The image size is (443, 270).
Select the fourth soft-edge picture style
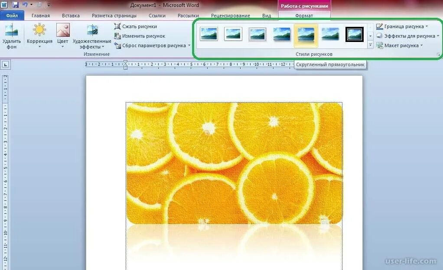point(282,35)
